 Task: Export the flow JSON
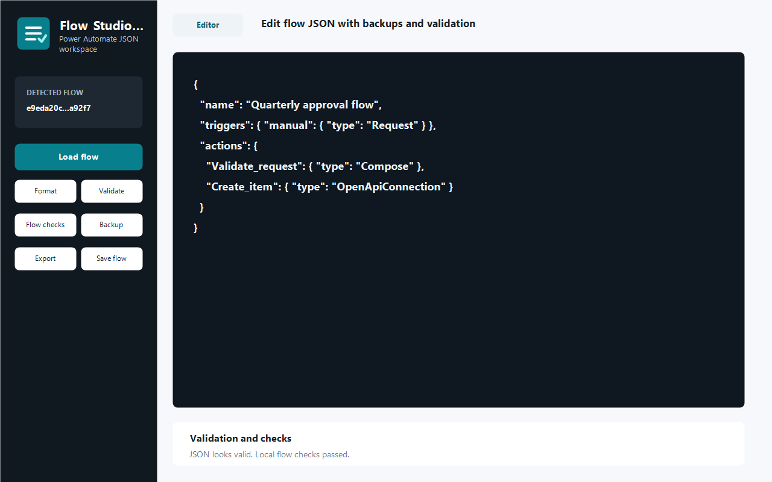click(45, 258)
